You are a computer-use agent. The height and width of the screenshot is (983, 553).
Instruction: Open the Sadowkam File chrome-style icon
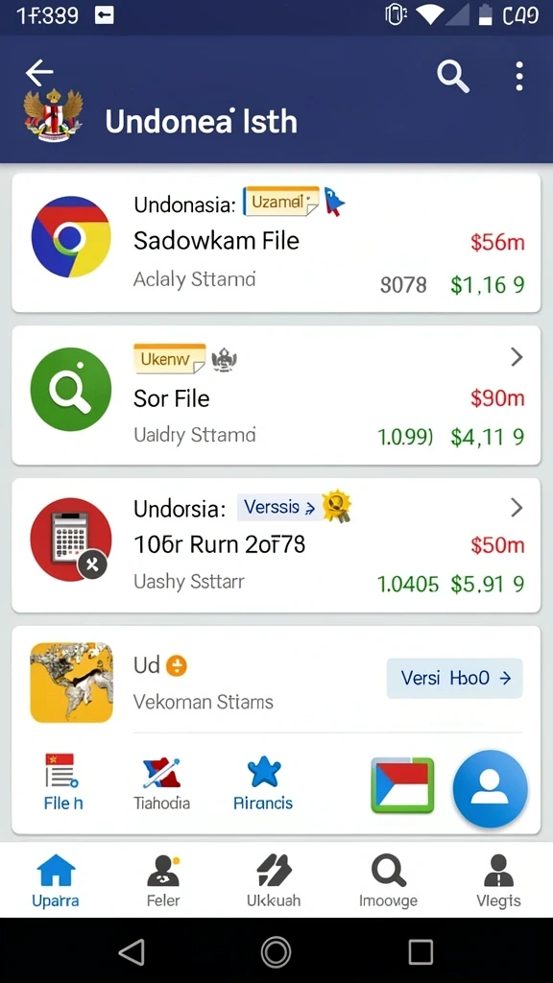point(71,237)
